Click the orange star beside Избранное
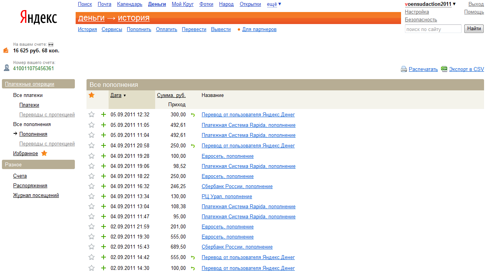Viewport: 486px width, 273px height. 44,153
